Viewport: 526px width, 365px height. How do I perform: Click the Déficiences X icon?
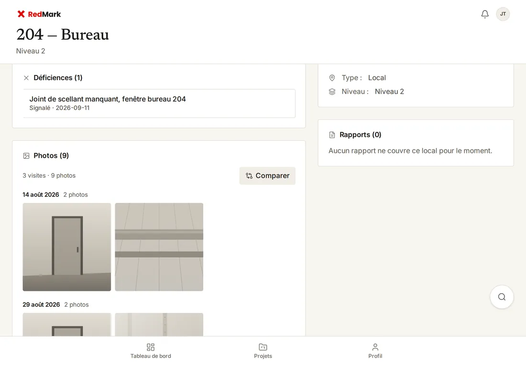point(26,78)
